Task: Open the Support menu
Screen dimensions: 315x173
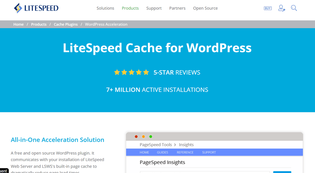Action: [154, 8]
